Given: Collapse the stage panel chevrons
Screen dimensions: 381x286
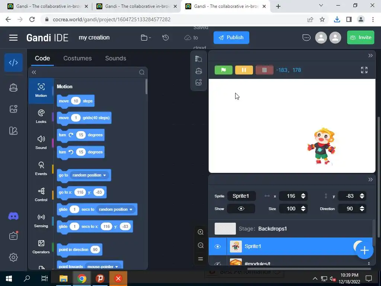Looking at the screenshot, I should [370, 56].
